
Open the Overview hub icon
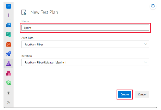[8, 25]
